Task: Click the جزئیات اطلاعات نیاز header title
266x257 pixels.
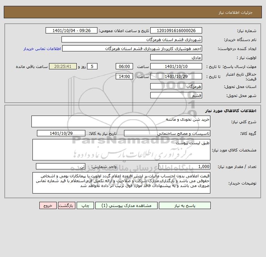Action: 236,12
